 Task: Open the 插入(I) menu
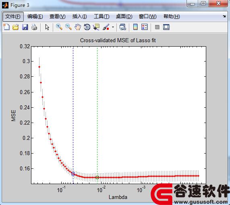(x=79, y=16)
